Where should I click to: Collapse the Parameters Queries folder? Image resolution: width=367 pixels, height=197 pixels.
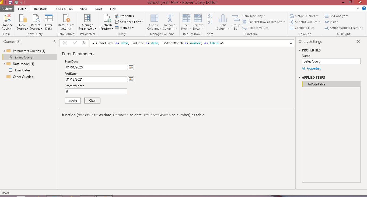(x=4, y=51)
